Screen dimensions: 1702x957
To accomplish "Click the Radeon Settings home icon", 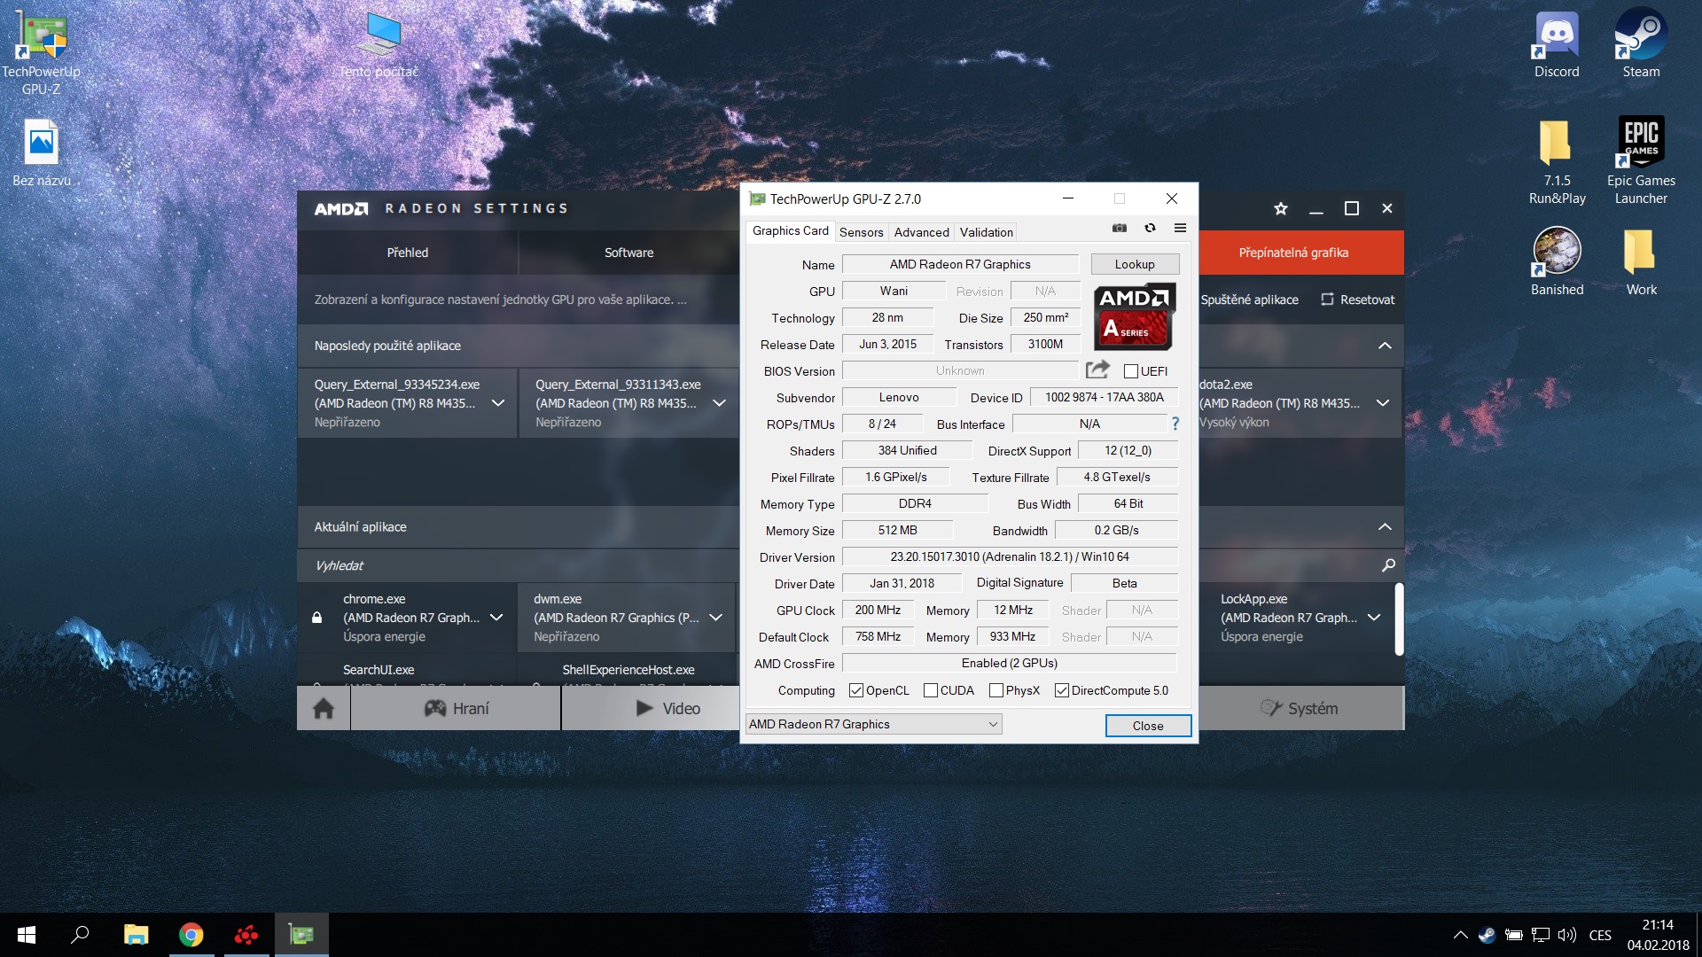I will pos(324,709).
